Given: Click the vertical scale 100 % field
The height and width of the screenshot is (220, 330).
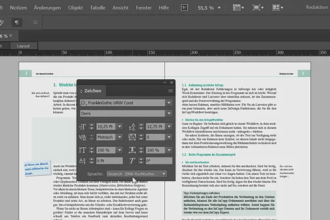Looking at the screenshot, I should coord(106,150).
